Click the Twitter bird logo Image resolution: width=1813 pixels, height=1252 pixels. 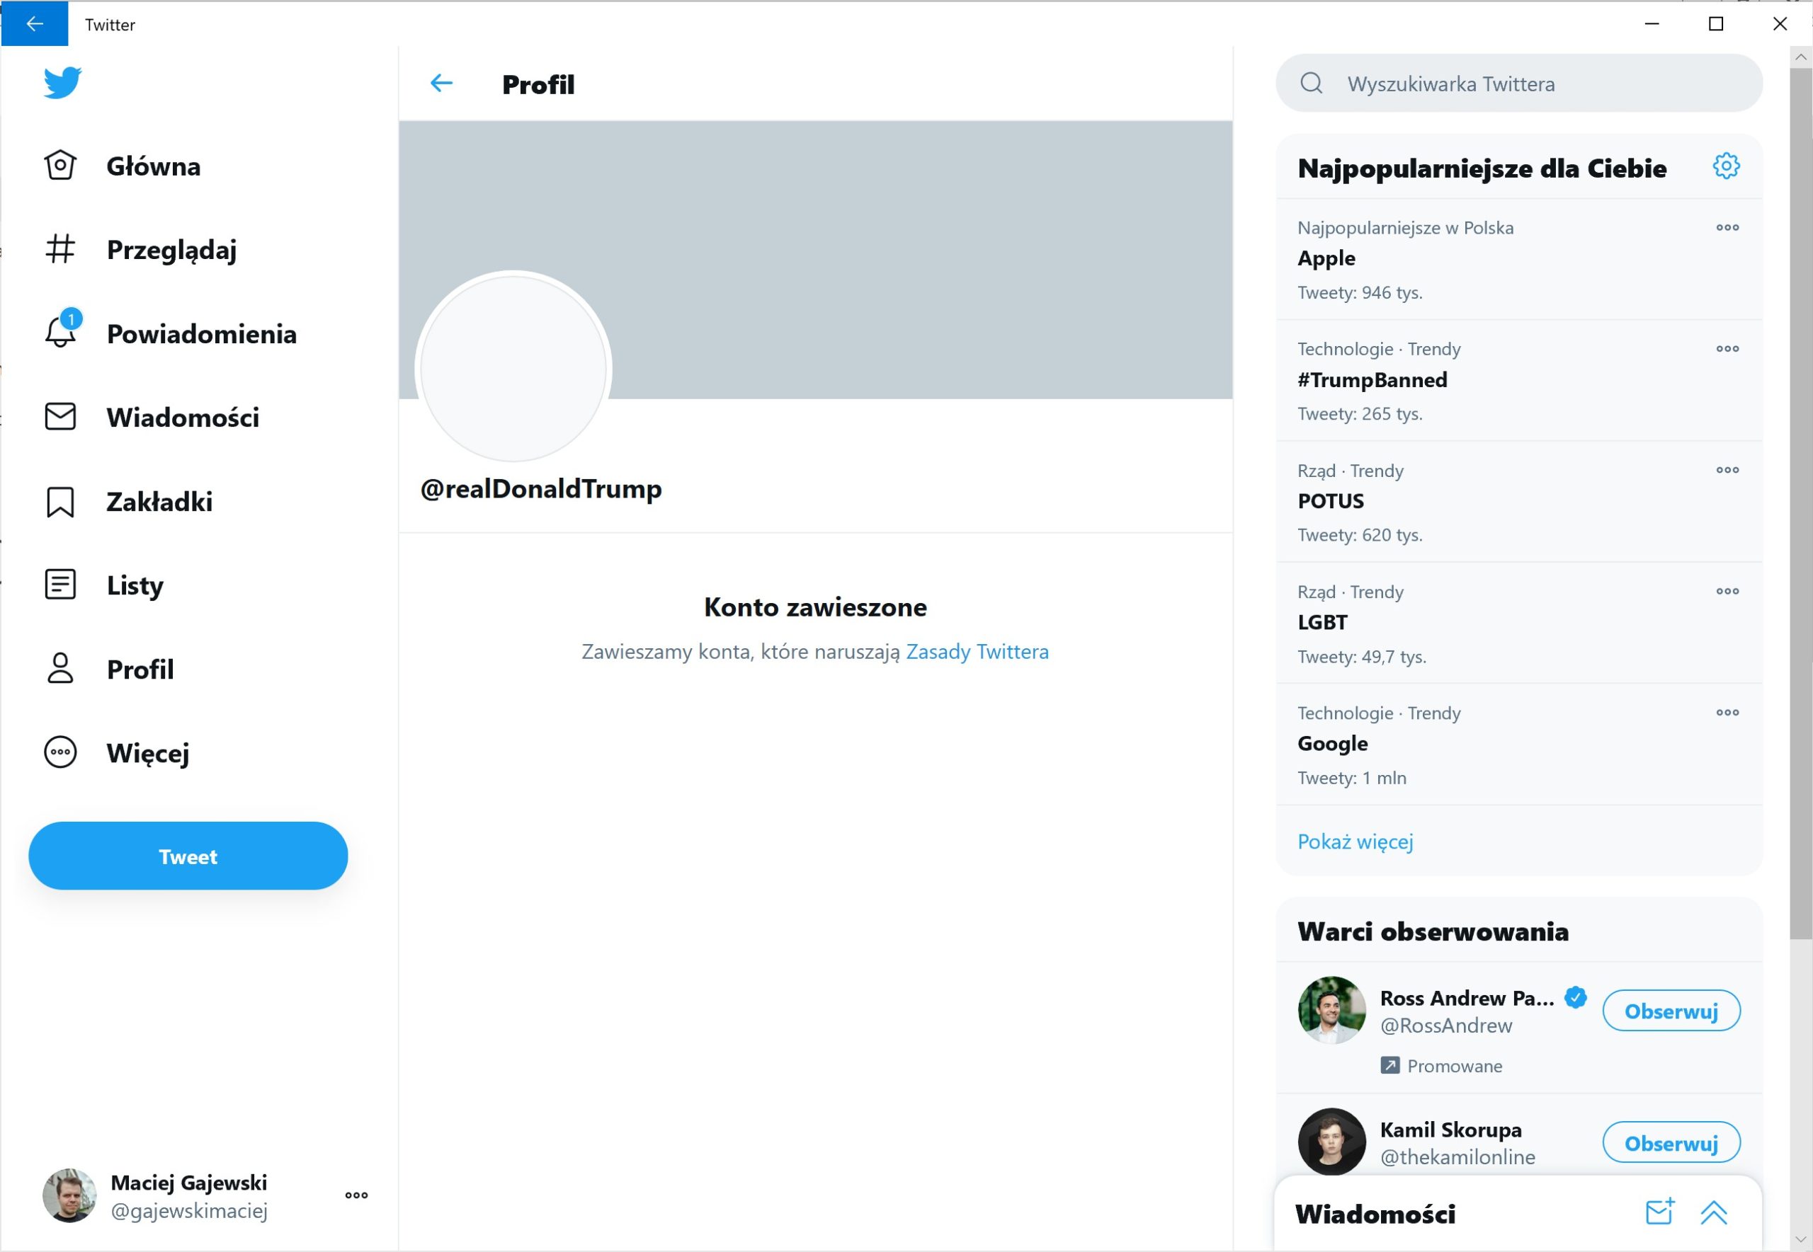pos(62,83)
